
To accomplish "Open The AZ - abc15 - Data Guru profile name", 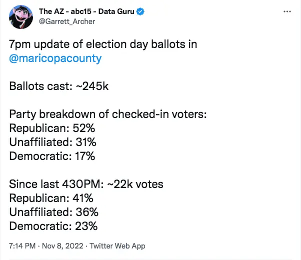I will [87, 11].
